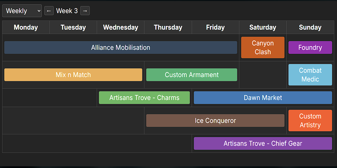Open the Dawn Market event
The image size is (337, 168).
263,98
